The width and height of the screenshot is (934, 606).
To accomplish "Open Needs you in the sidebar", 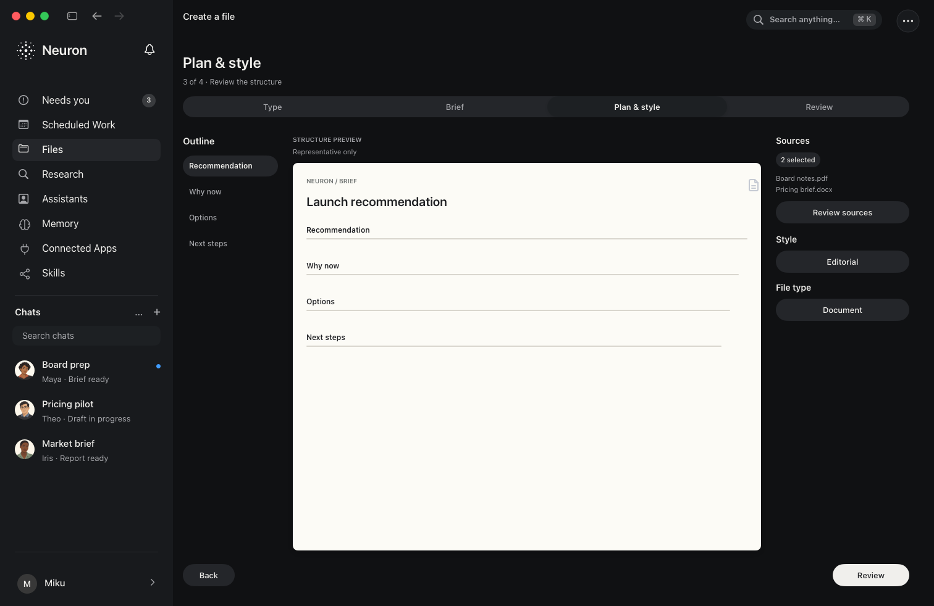I will pyautogui.click(x=86, y=100).
